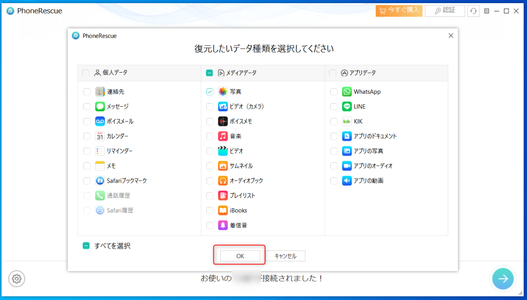Check the メモ checkbox
The width and height of the screenshot is (527, 300).
click(x=86, y=165)
